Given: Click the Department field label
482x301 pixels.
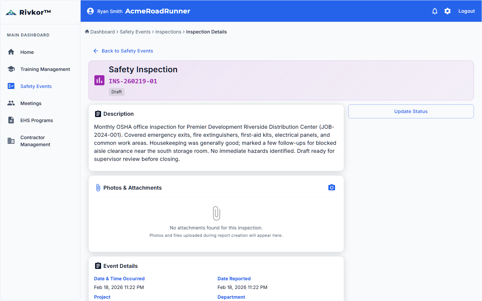Looking at the screenshot, I should [x=231, y=297].
